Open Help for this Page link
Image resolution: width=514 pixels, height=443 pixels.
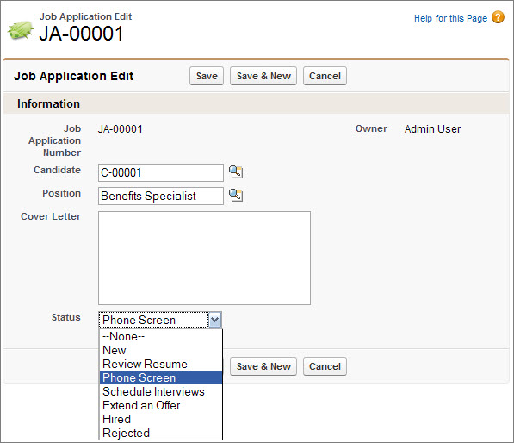point(450,18)
